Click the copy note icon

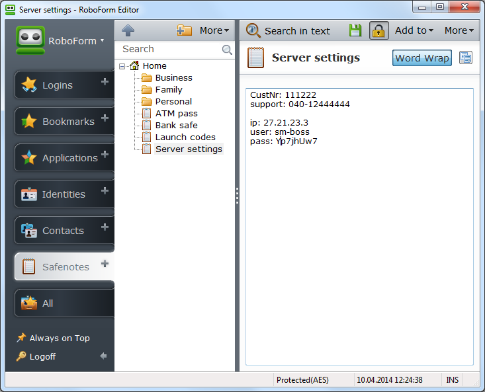(x=466, y=58)
